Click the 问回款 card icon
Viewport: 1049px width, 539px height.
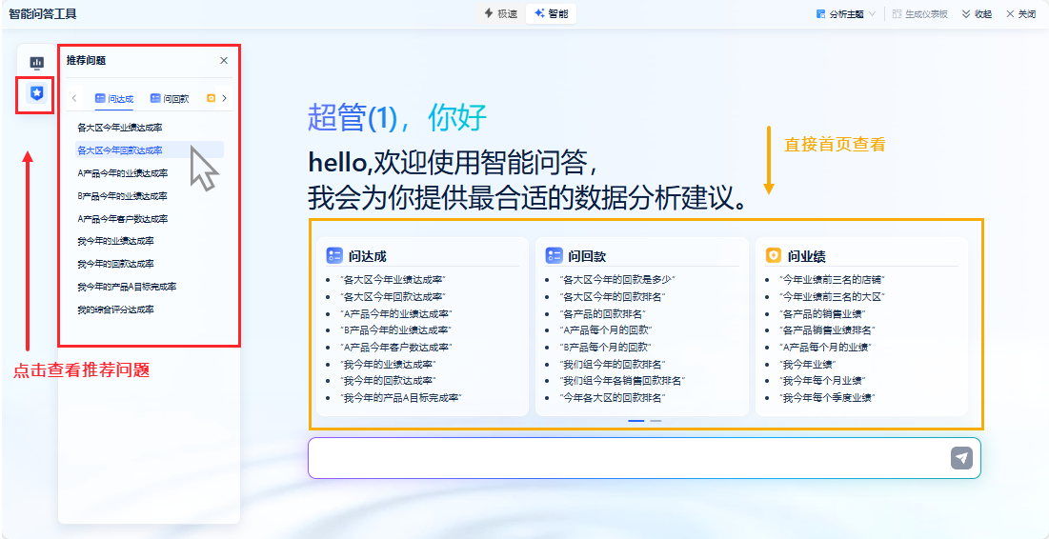tap(554, 255)
